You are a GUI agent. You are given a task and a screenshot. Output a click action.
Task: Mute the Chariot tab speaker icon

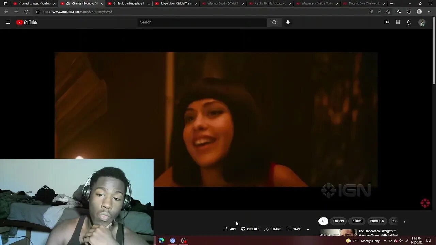coord(68,4)
